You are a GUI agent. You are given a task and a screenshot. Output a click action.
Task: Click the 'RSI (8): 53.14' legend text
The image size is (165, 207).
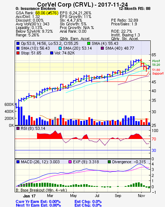pyautogui.click(x=33, y=128)
